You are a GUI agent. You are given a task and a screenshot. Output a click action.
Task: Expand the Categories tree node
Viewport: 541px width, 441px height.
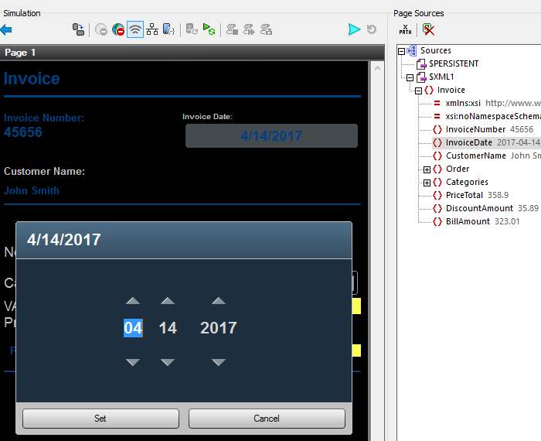click(x=427, y=183)
